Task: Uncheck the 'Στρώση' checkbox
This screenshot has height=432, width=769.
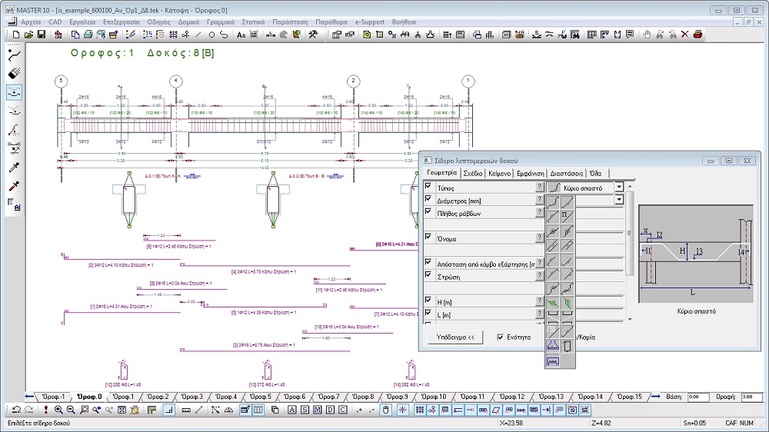Action: 428,275
